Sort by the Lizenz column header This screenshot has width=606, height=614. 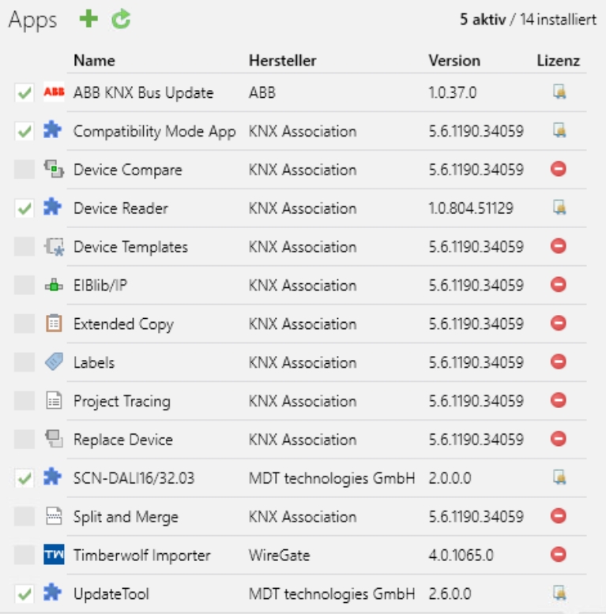(558, 61)
